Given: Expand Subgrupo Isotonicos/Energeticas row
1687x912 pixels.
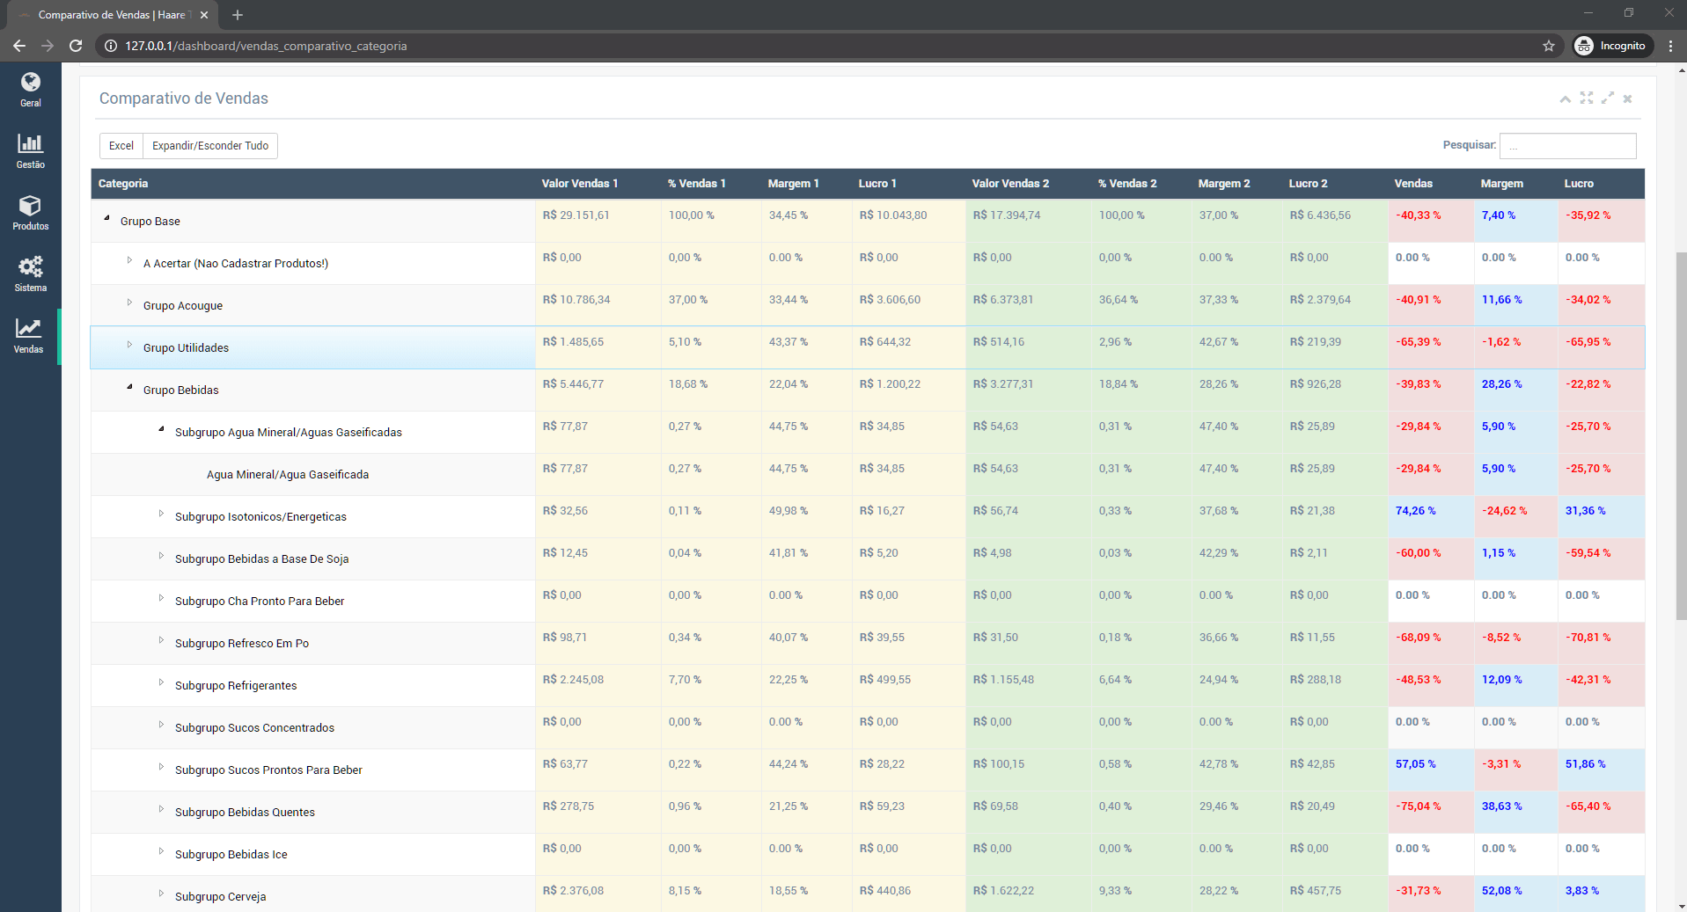Looking at the screenshot, I should point(161,513).
